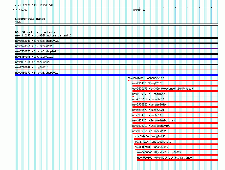This screenshot has width=225, height=170.
Task: Select the red nsv4391430 variant bar
Action: tap(176, 139)
